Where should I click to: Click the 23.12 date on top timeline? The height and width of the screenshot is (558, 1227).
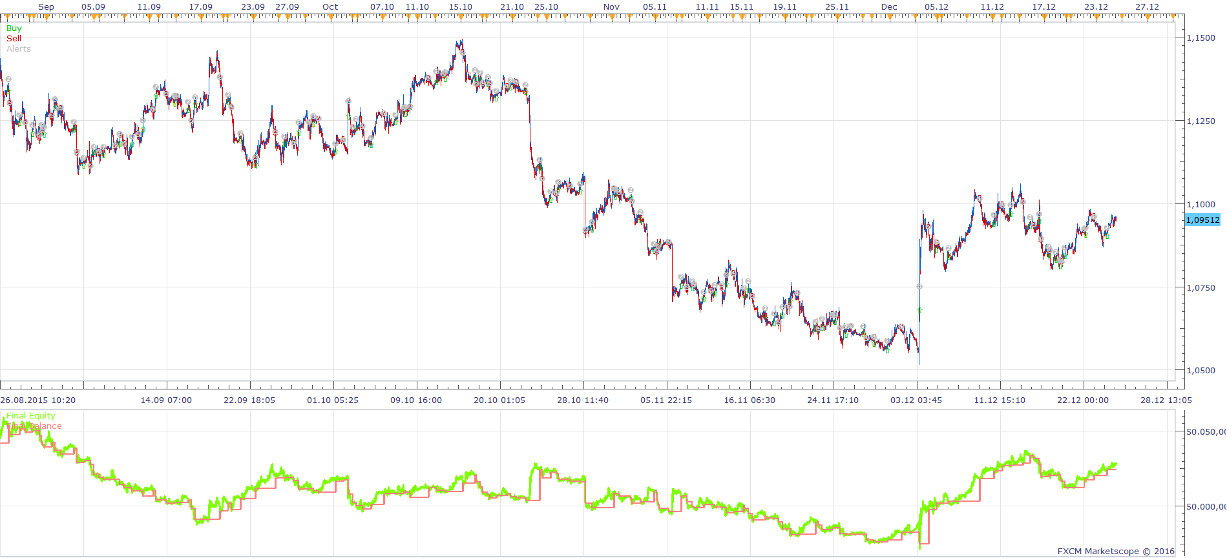click(1096, 7)
